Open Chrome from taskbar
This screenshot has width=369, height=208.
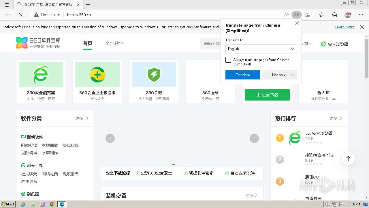pos(52,204)
